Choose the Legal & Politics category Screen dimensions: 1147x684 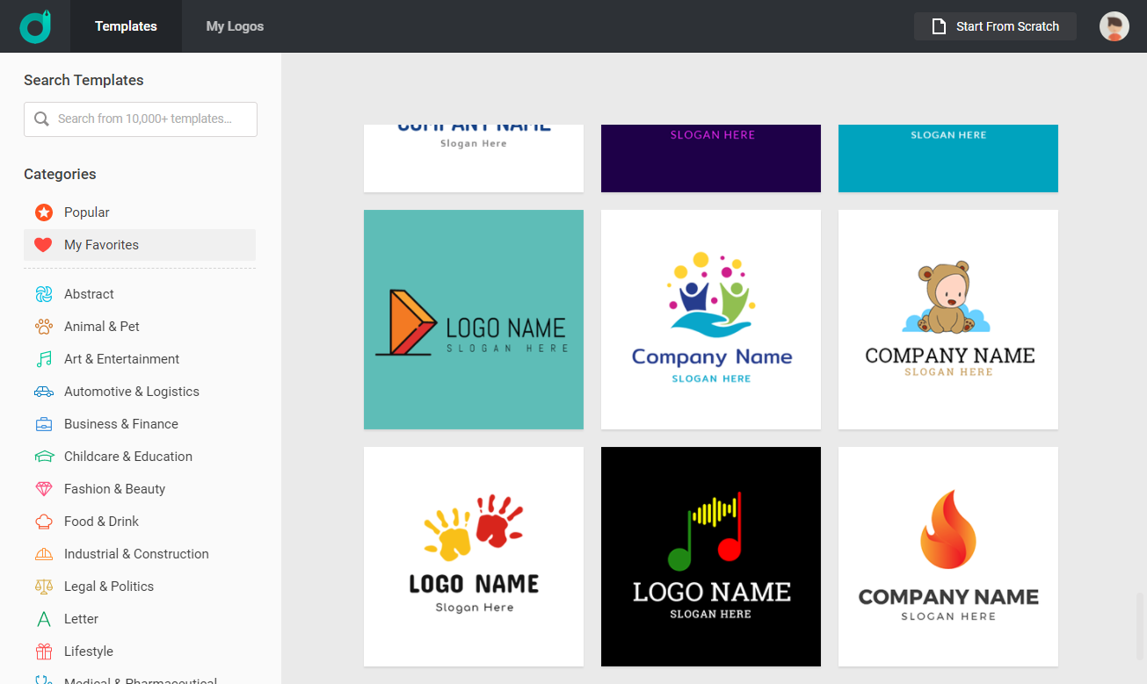pos(140,587)
